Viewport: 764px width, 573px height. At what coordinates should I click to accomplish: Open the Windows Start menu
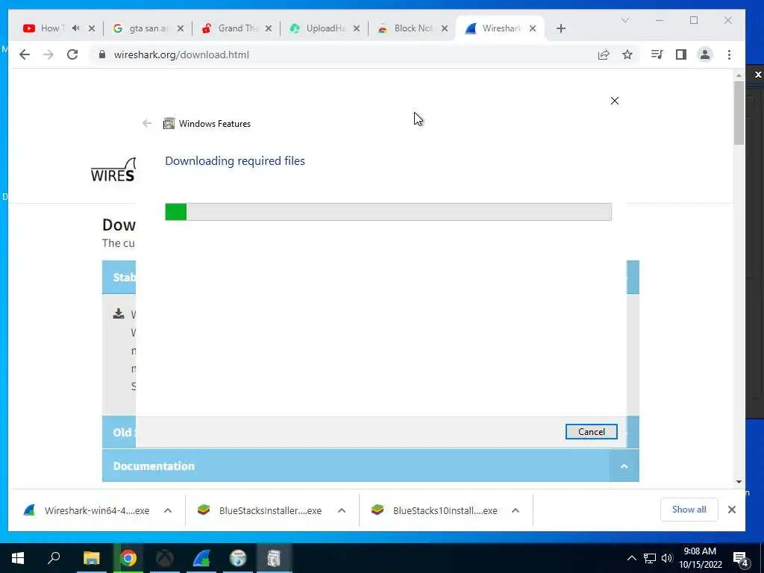(x=18, y=558)
